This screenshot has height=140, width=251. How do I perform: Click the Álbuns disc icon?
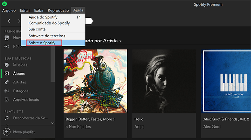[7, 74]
